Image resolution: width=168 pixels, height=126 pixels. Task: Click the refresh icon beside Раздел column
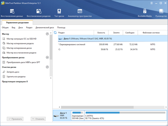pos(55,33)
